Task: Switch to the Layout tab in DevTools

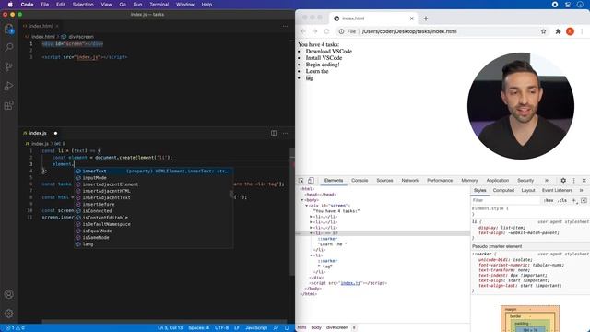Action: point(528,191)
